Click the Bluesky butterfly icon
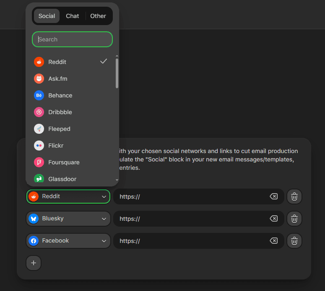This screenshot has width=325, height=291. coord(34,219)
